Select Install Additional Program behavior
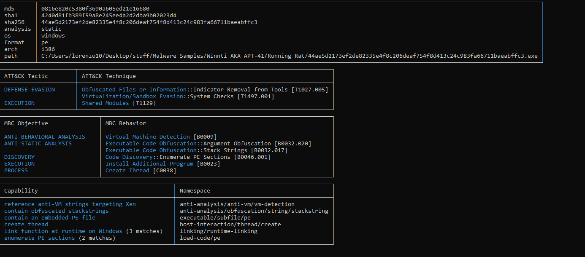This screenshot has width=585, height=257. click(x=149, y=164)
